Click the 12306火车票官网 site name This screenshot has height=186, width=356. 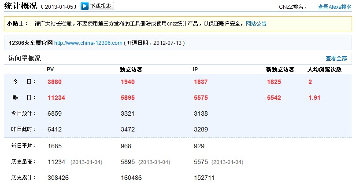[x=31, y=43]
